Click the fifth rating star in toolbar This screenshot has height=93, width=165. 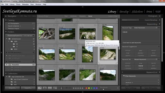tap(82, 88)
